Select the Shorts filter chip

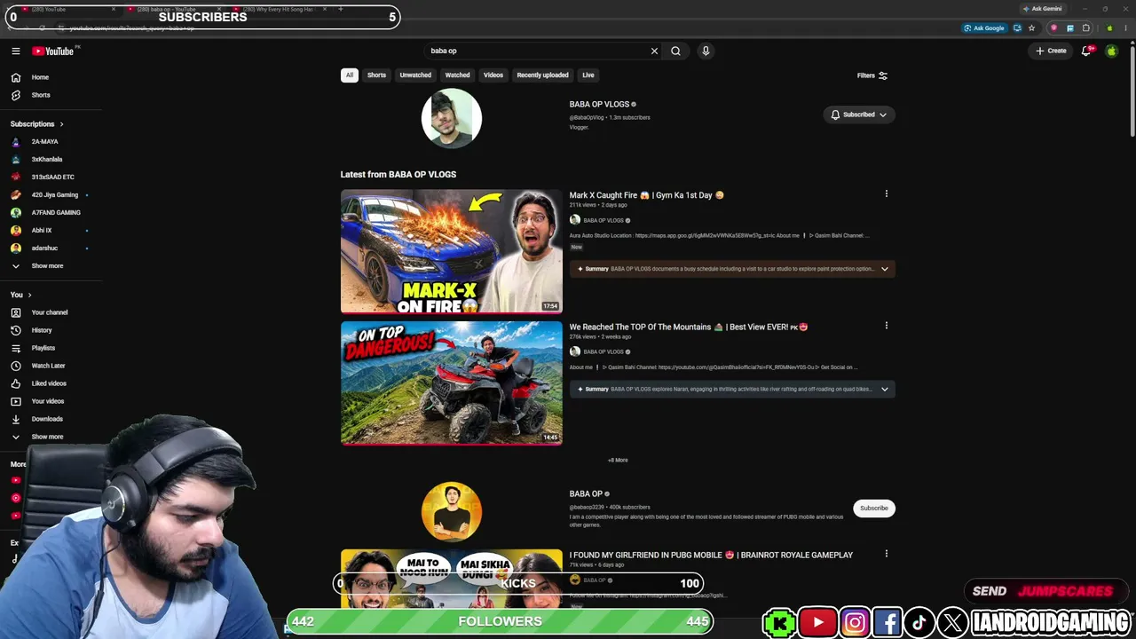(x=376, y=75)
